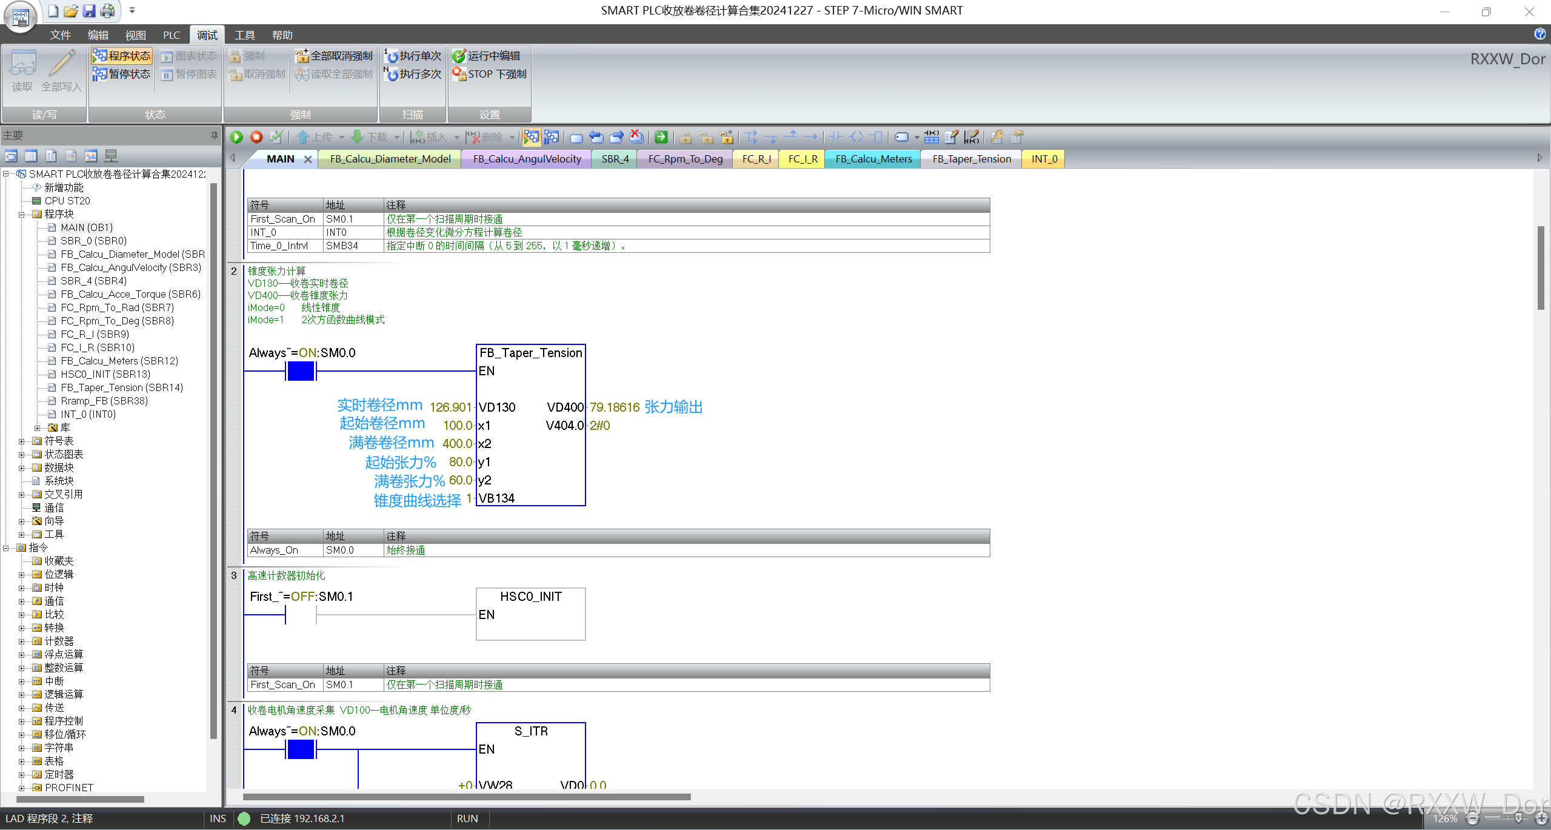Switch to the FB_Calcu_Meters editor tab

tap(873, 159)
